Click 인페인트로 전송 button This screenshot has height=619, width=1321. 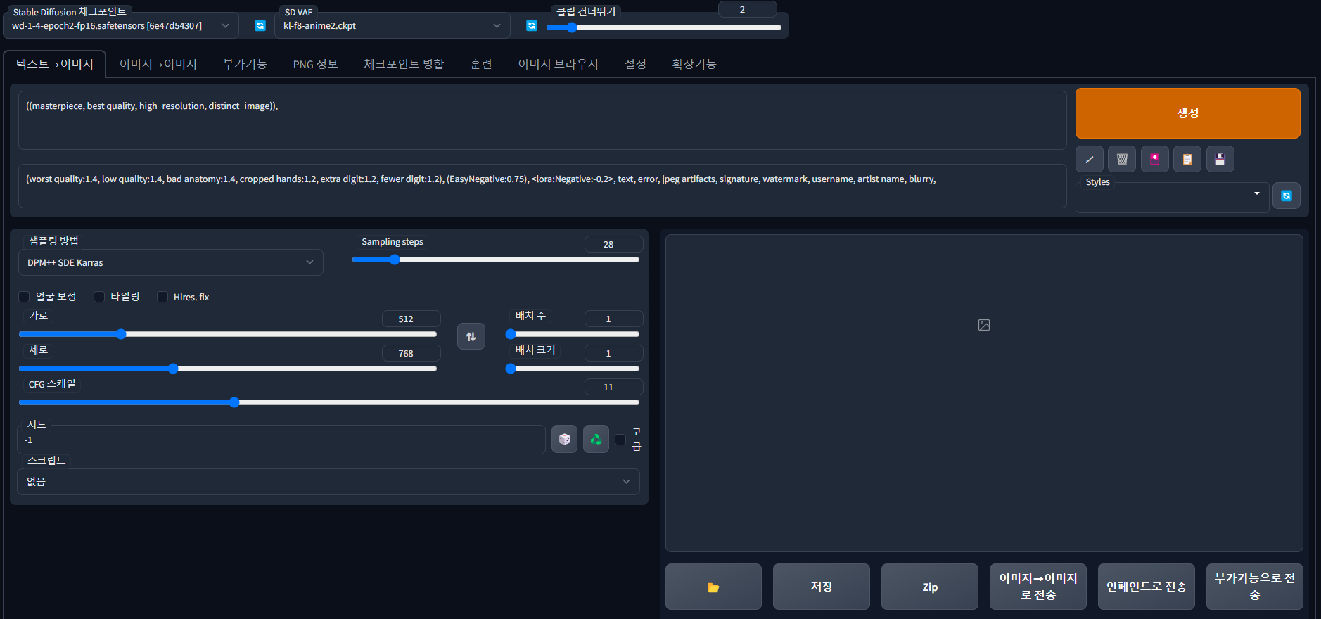tap(1147, 587)
